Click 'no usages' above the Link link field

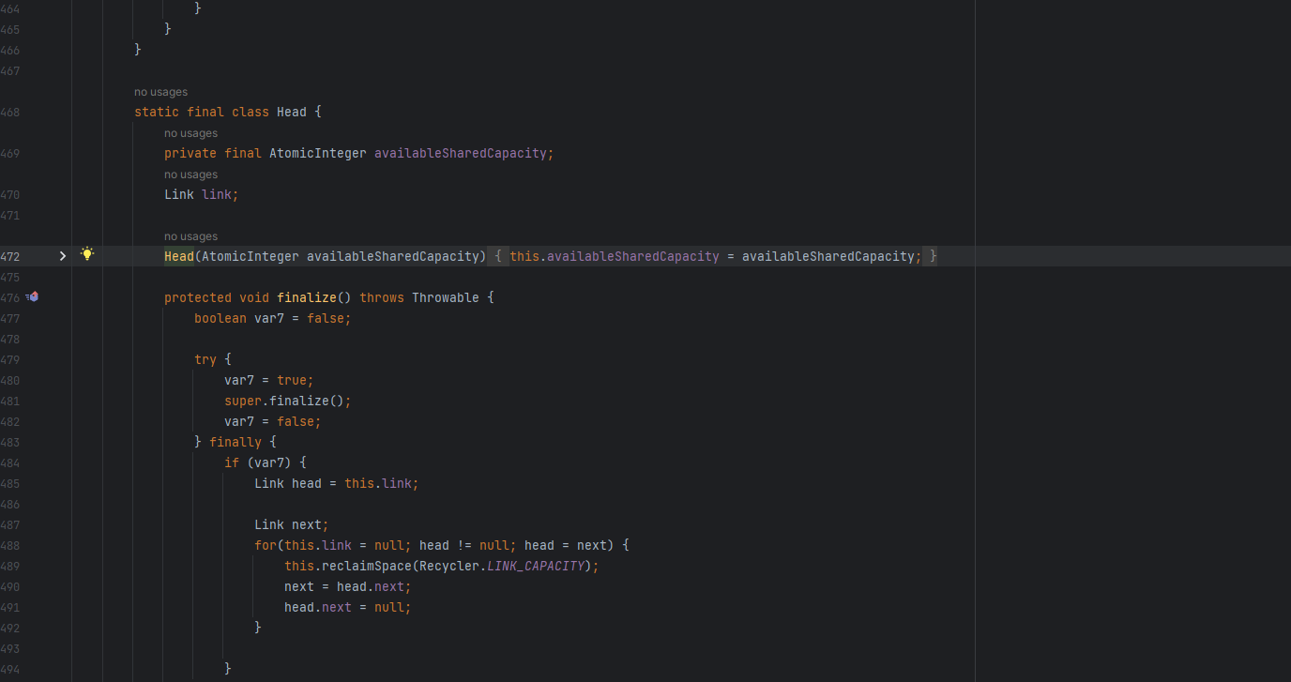point(190,174)
